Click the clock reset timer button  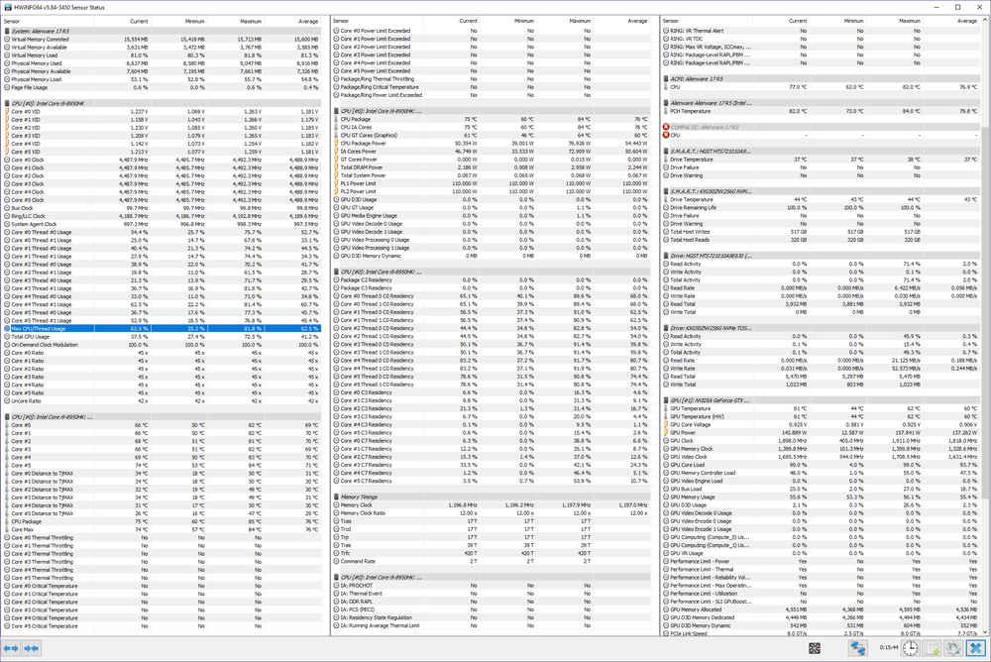909,648
